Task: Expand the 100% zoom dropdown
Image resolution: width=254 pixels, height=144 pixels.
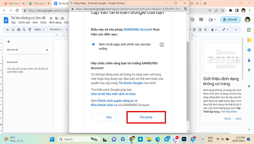Action: pos(39,30)
